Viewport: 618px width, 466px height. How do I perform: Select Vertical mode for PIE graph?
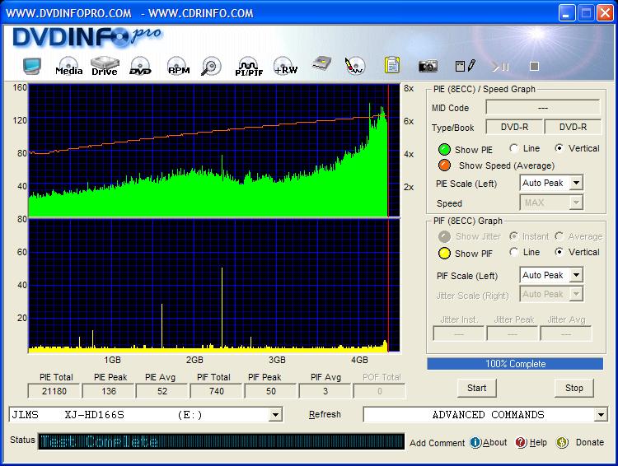tap(559, 148)
